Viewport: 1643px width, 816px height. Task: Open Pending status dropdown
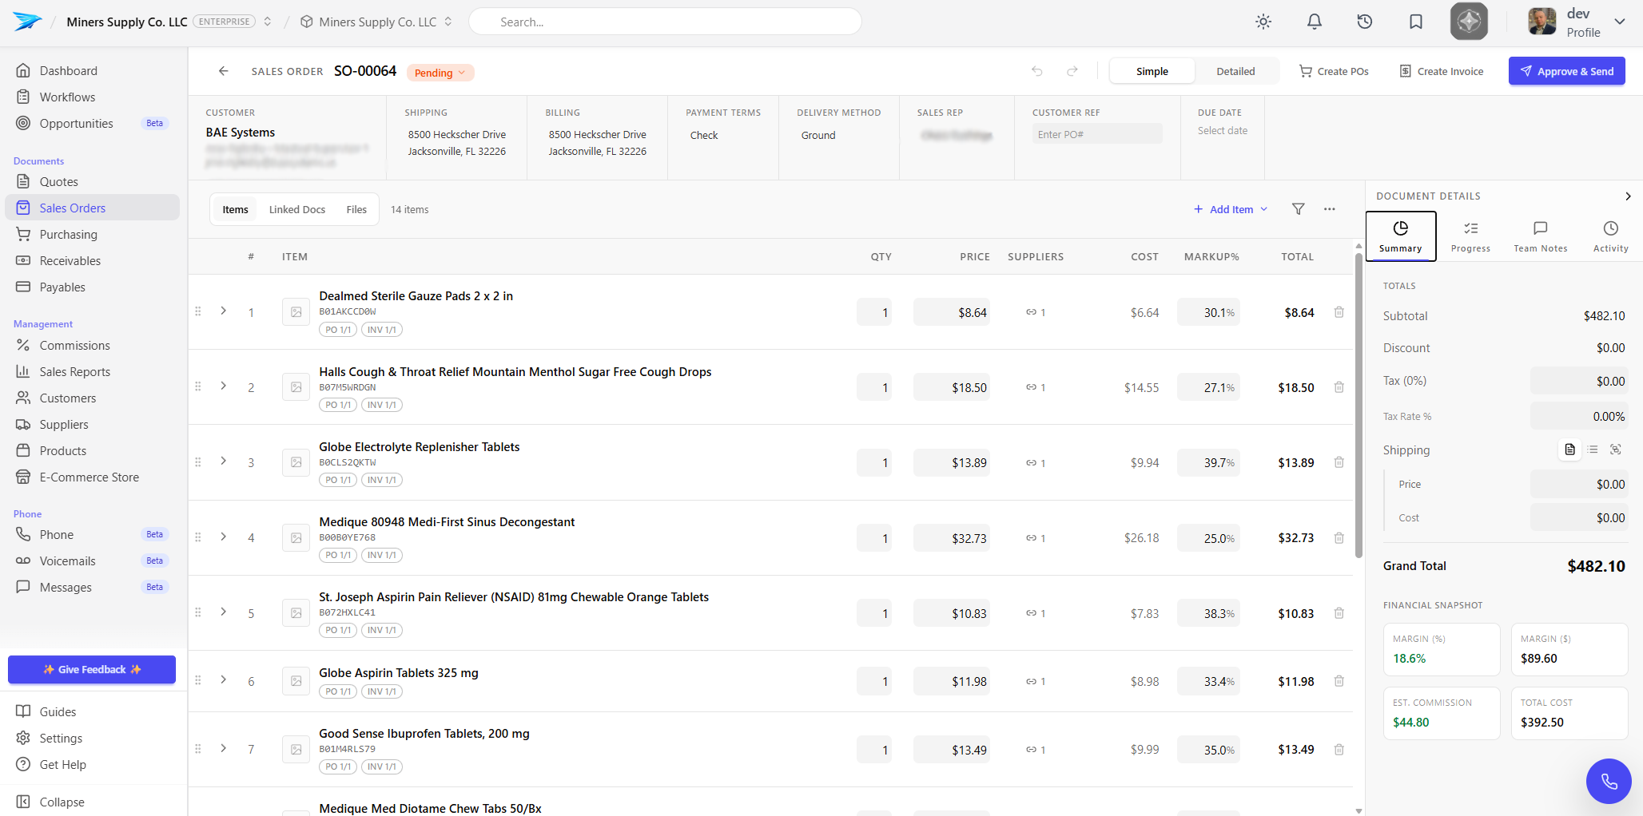pyautogui.click(x=440, y=73)
